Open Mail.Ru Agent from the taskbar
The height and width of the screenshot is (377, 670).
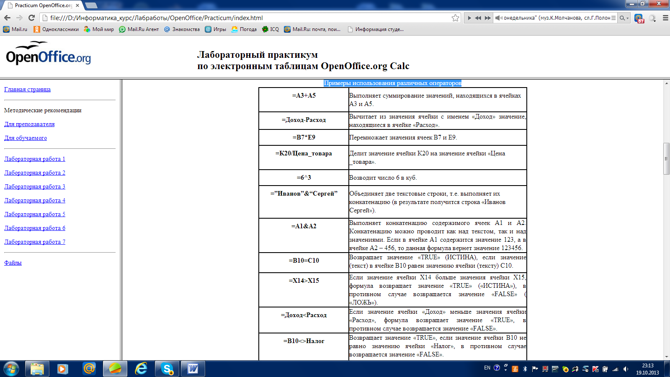pyautogui.click(x=89, y=369)
